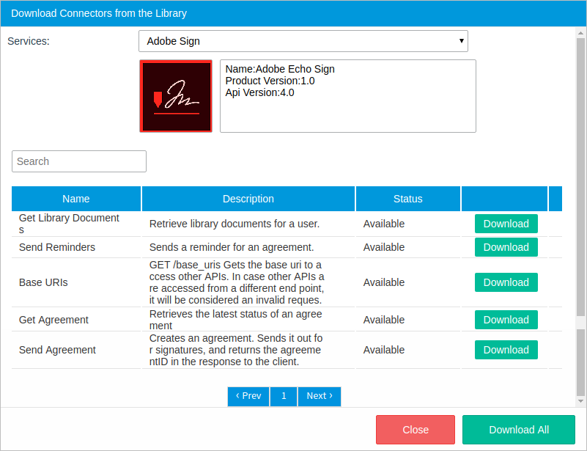The image size is (587, 451).
Task: Click the connector info text box
Action: 347,96
